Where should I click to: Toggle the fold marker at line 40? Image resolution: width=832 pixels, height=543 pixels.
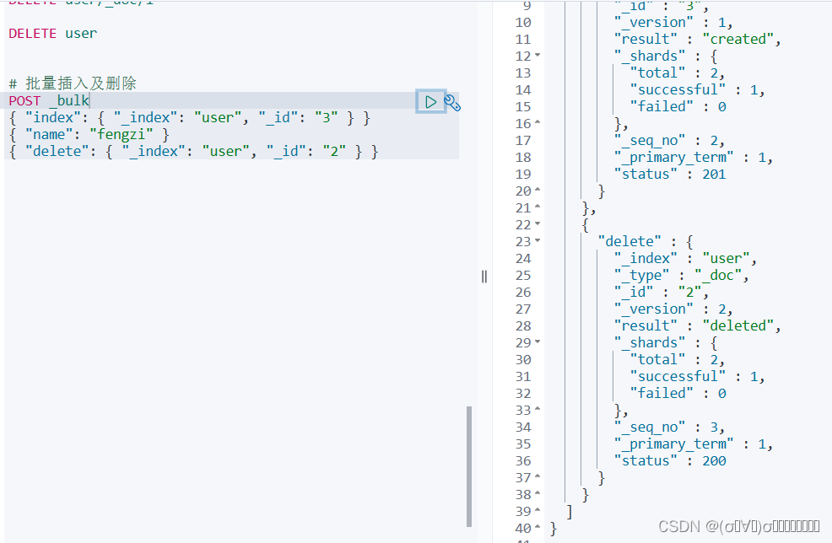pos(538,528)
